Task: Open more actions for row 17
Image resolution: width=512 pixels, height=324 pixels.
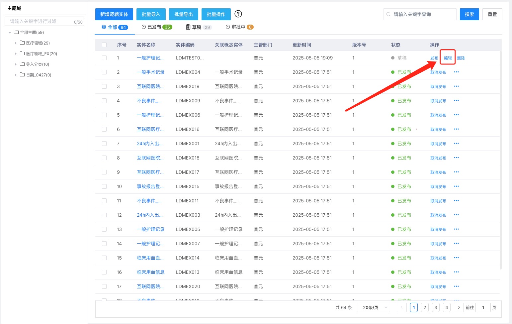Action: (456, 286)
